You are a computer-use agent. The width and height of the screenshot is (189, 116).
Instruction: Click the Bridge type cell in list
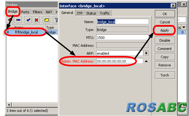tap(51, 32)
